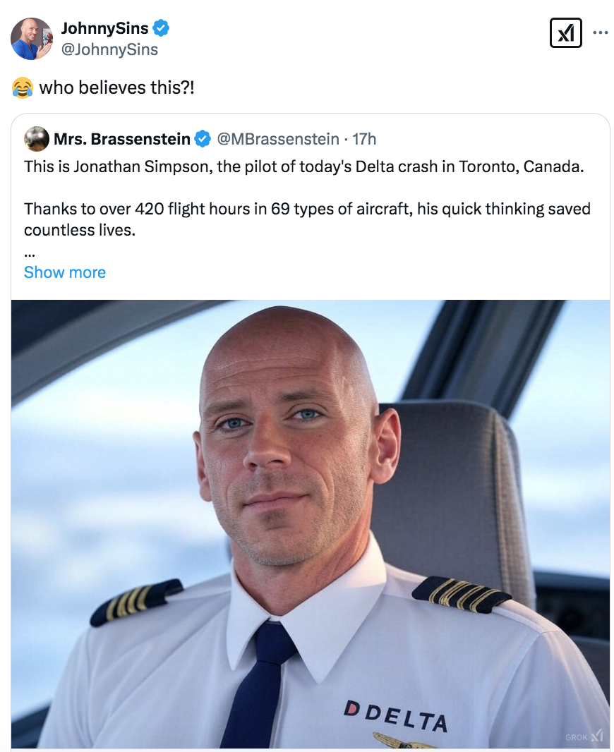This screenshot has width=614, height=752.
Task: Click the Grok watermark on the image
Action: click(x=583, y=735)
